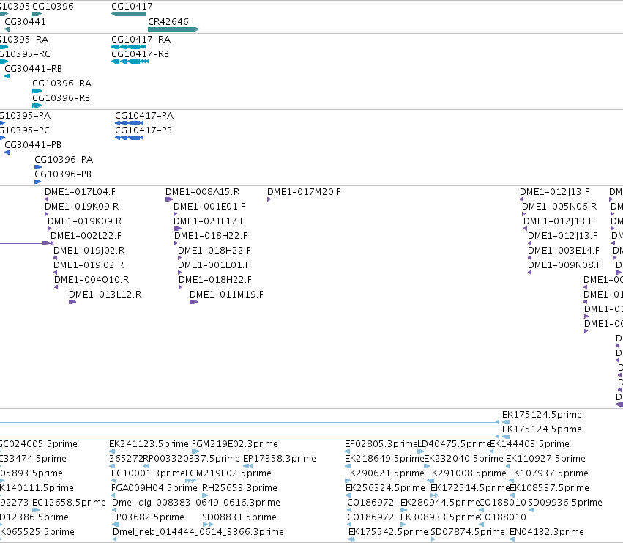This screenshot has height=543, width=623.
Task: Select EST RH25653.3prime
Action: coord(239,488)
